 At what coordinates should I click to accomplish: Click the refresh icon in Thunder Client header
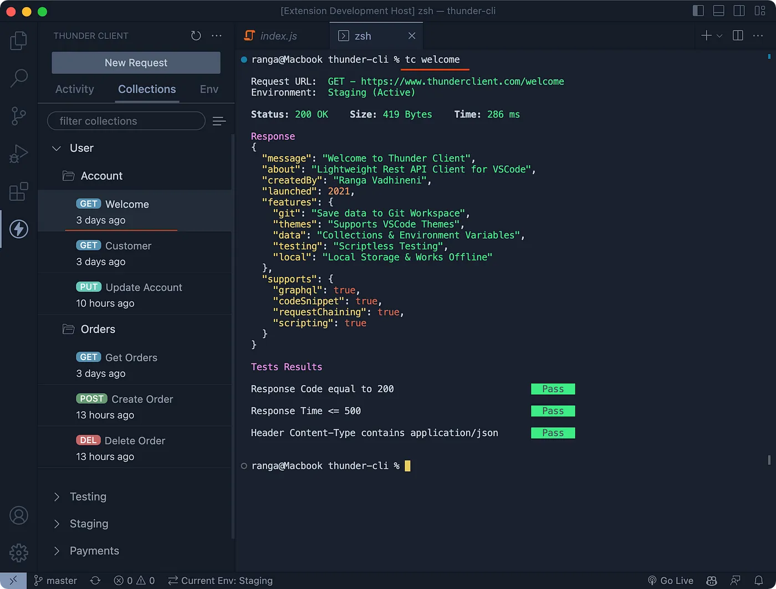(196, 36)
